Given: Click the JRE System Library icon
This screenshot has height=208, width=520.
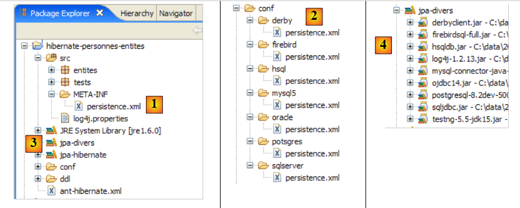Looking at the screenshot, I should (x=52, y=131).
